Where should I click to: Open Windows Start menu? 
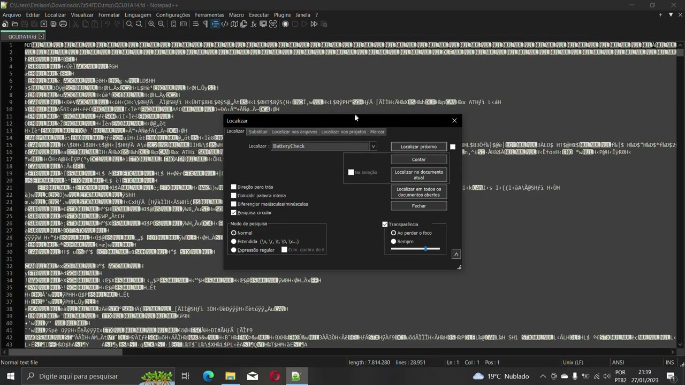click(x=11, y=376)
